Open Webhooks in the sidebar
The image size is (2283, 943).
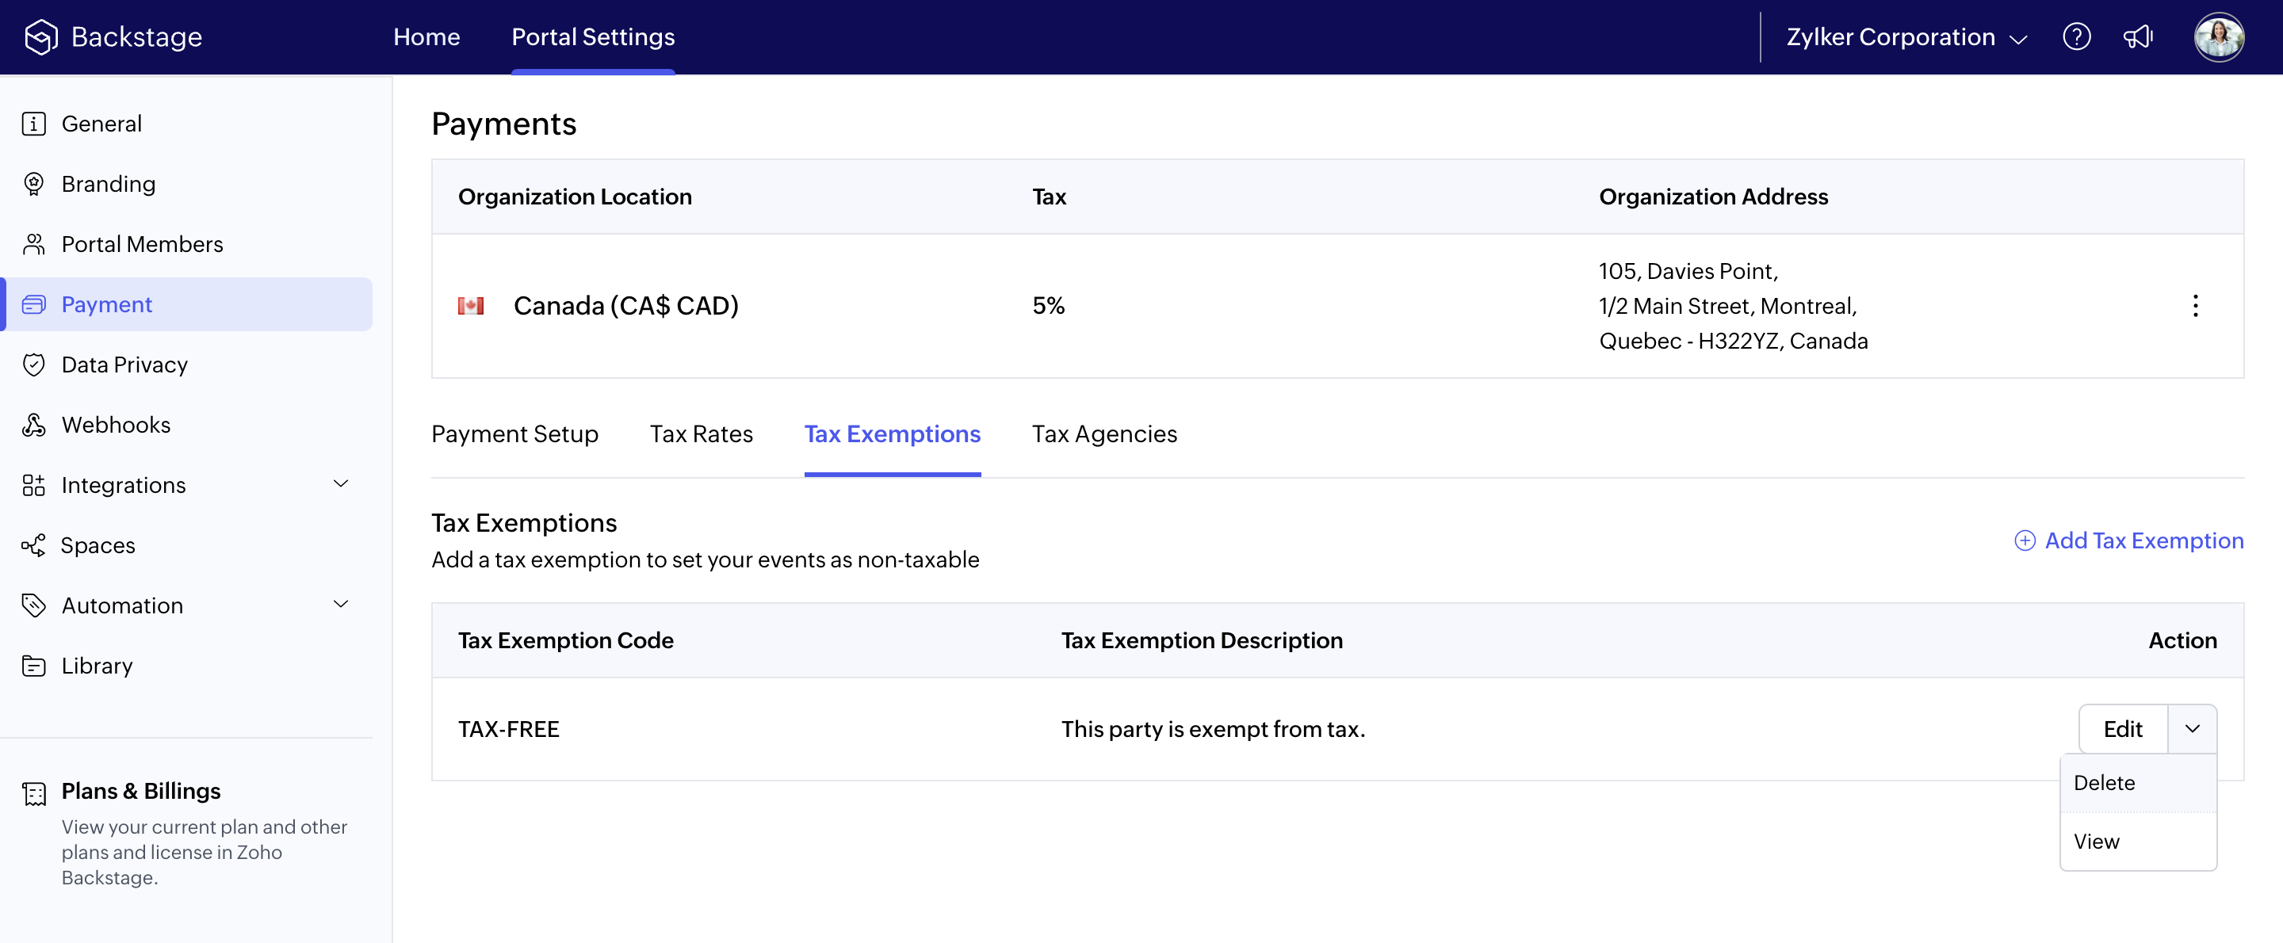coord(115,425)
